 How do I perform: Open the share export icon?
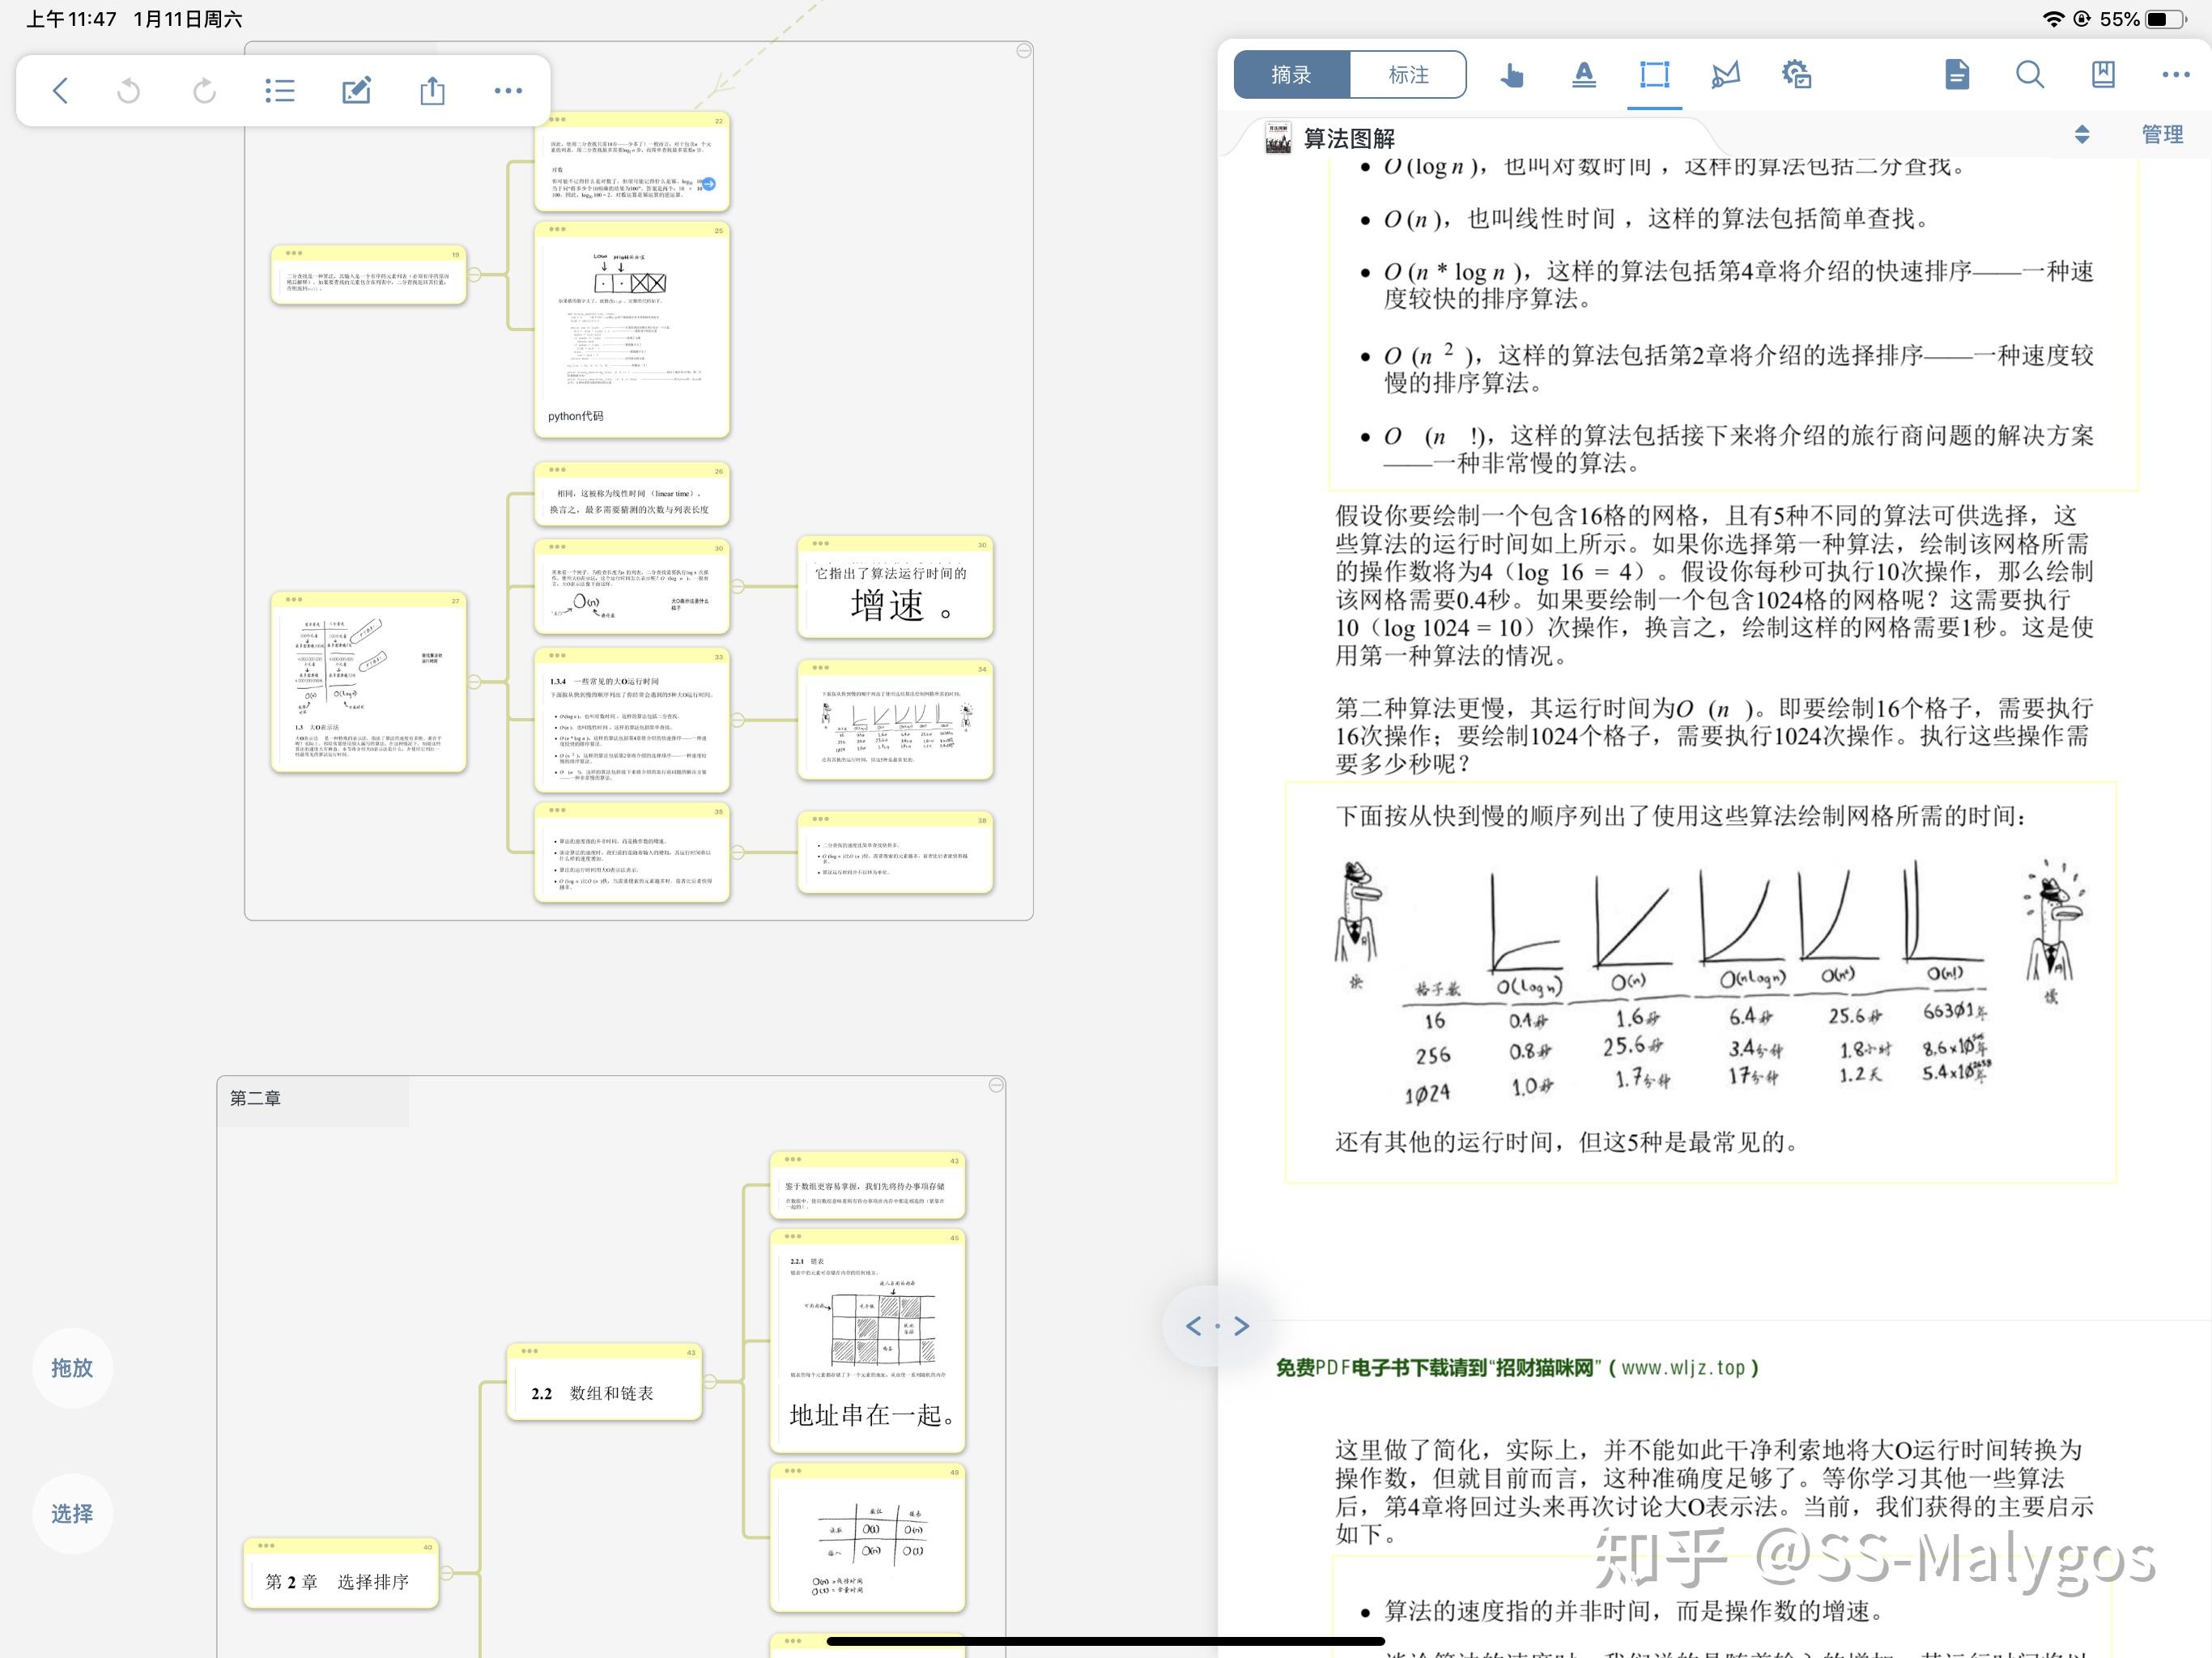432,91
